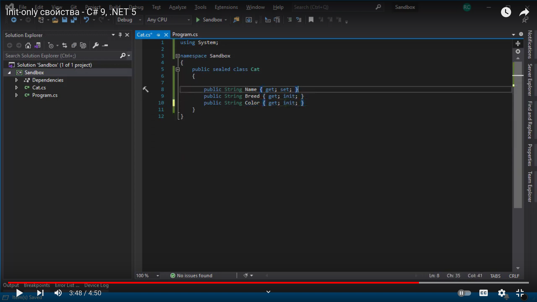Image resolution: width=537 pixels, height=302 pixels.
Task: Open the Any CPU platform dropdown
Action: (x=168, y=20)
